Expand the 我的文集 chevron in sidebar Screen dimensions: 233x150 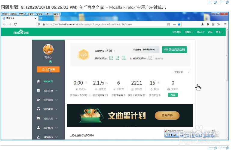(57, 118)
